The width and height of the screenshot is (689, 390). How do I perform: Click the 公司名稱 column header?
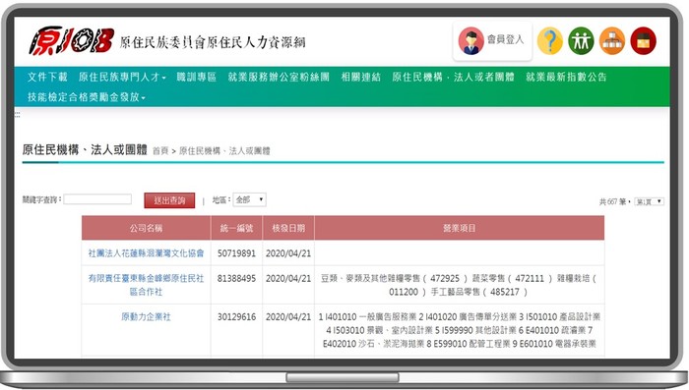(146, 228)
